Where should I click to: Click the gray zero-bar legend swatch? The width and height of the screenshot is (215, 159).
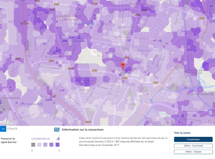[x=33, y=145]
